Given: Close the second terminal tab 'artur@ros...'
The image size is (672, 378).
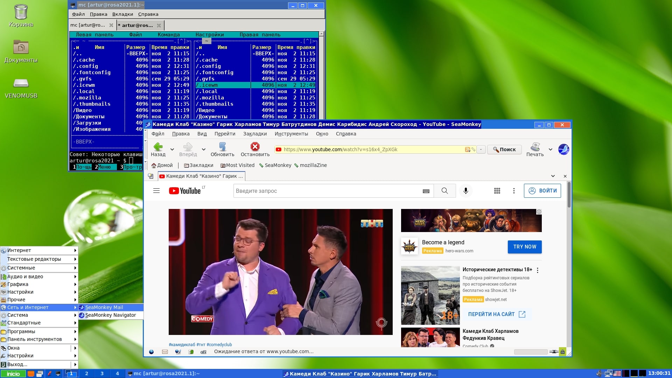Looking at the screenshot, I should (x=159, y=25).
